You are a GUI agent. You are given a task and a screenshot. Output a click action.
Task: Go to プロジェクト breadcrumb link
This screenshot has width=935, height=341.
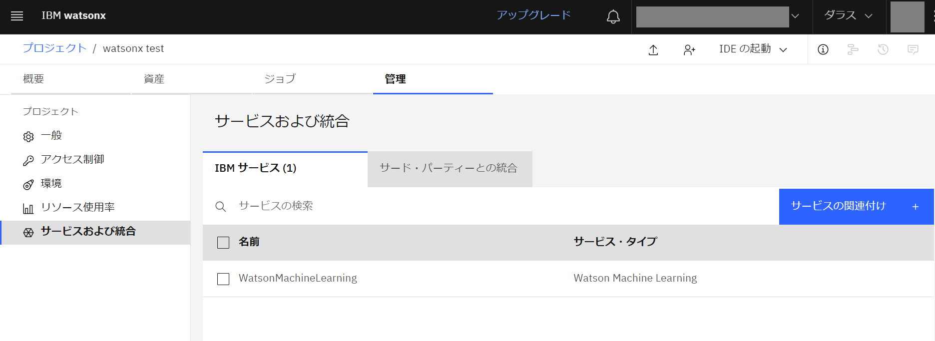click(55, 48)
